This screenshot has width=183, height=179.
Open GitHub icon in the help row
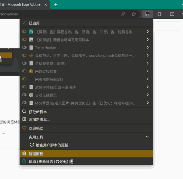click(x=57, y=161)
